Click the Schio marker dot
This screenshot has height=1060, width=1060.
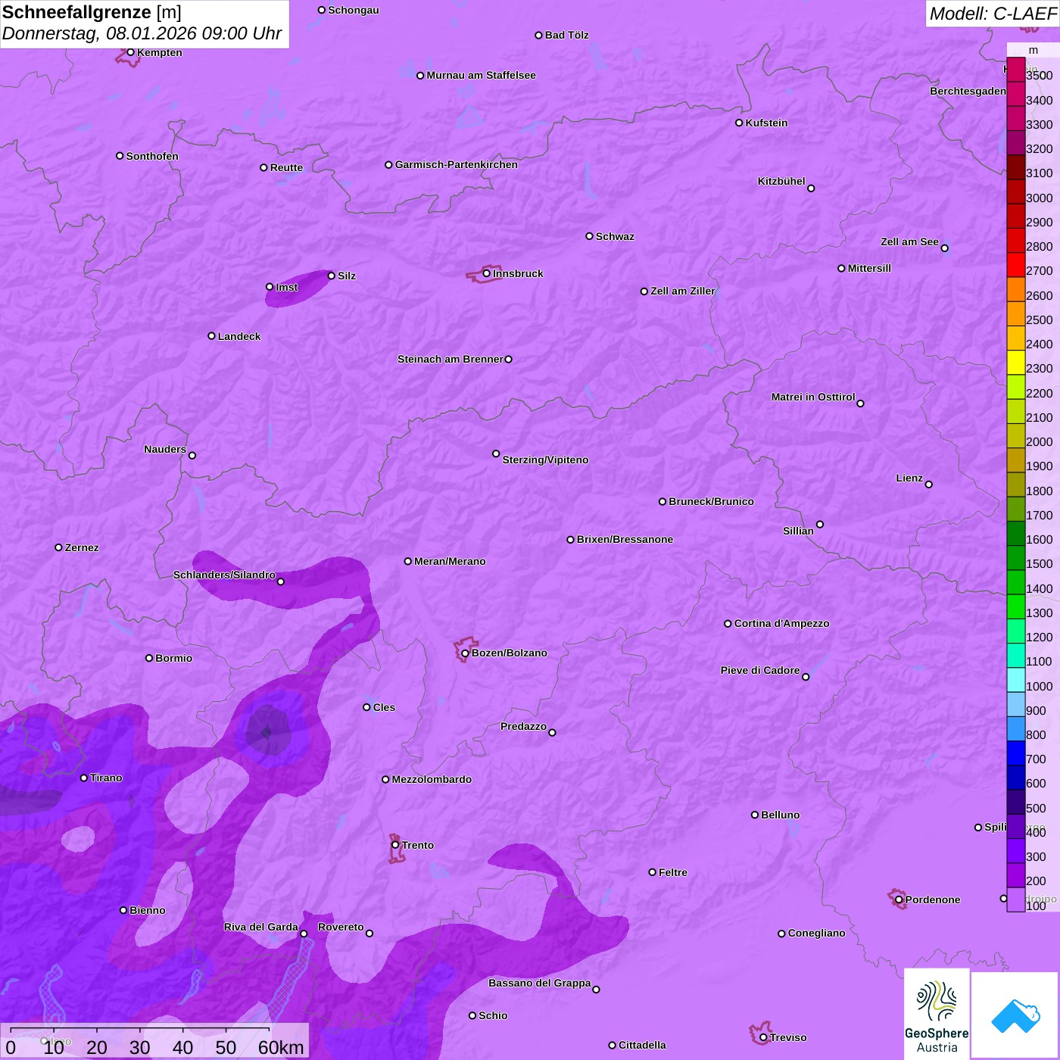click(x=472, y=1015)
